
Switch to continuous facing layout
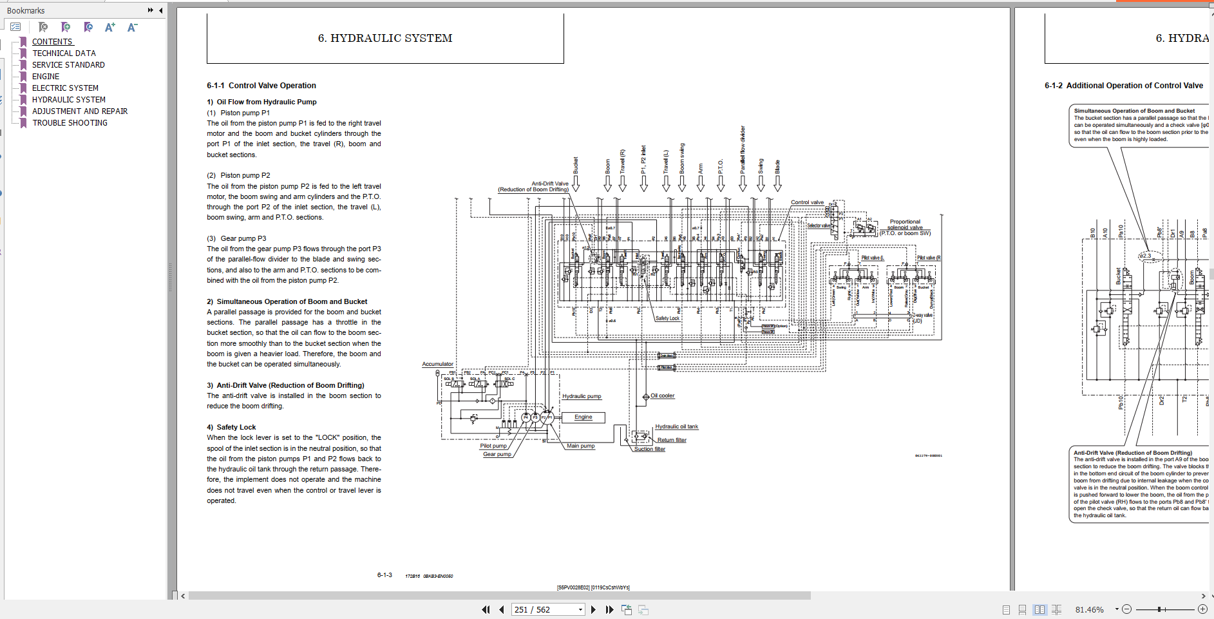[1056, 609]
